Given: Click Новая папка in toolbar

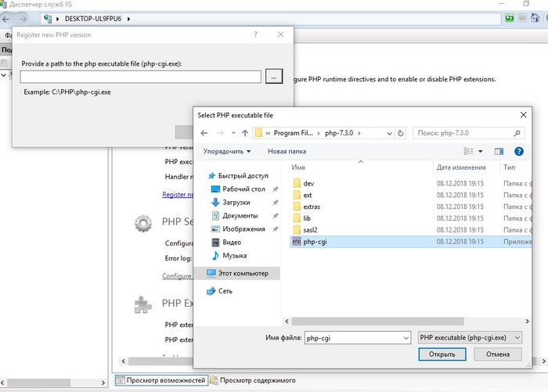Looking at the screenshot, I should (287, 151).
